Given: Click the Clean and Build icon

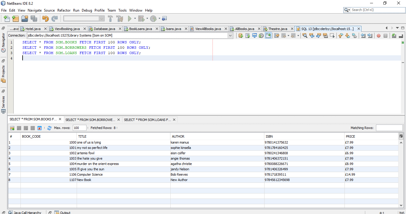Looking at the screenshot, I should [120, 19].
